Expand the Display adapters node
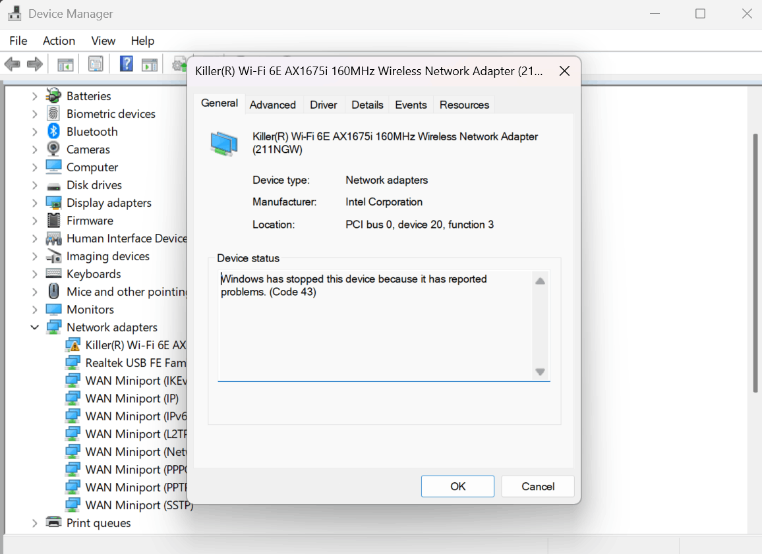The width and height of the screenshot is (762, 554). coord(34,203)
